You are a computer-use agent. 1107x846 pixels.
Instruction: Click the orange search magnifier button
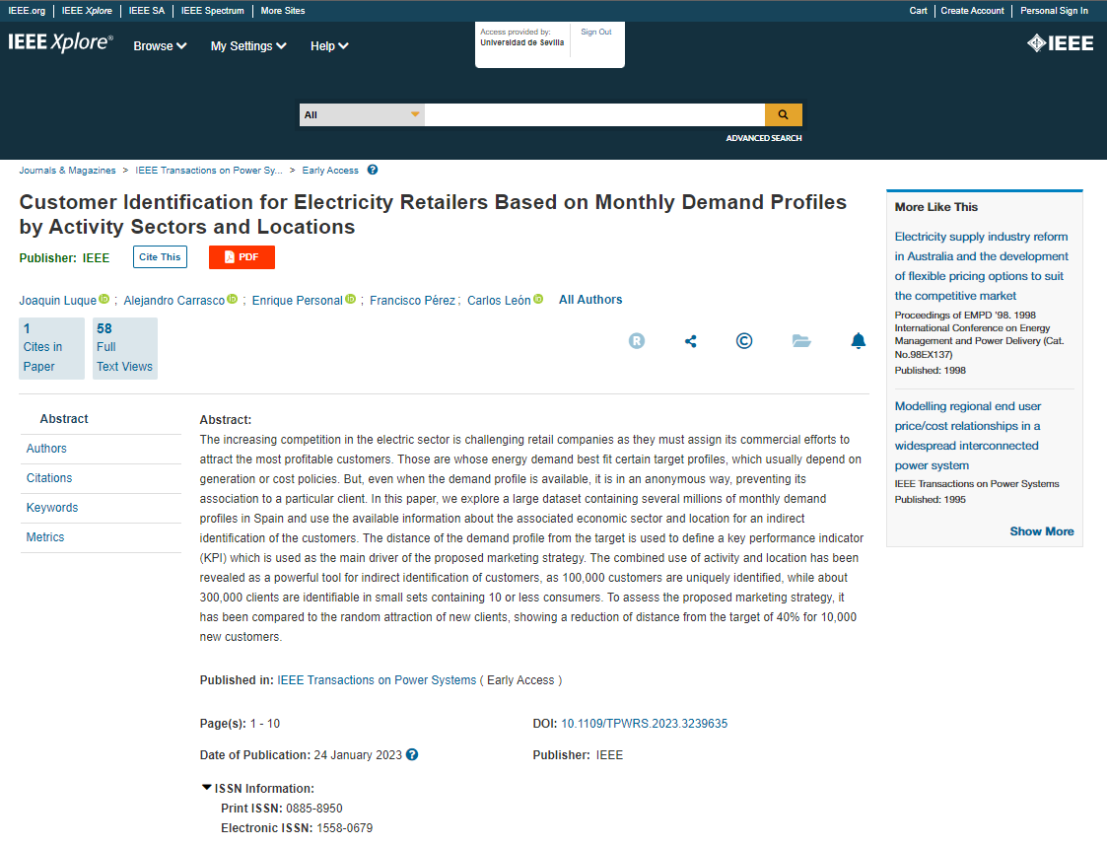tap(783, 114)
